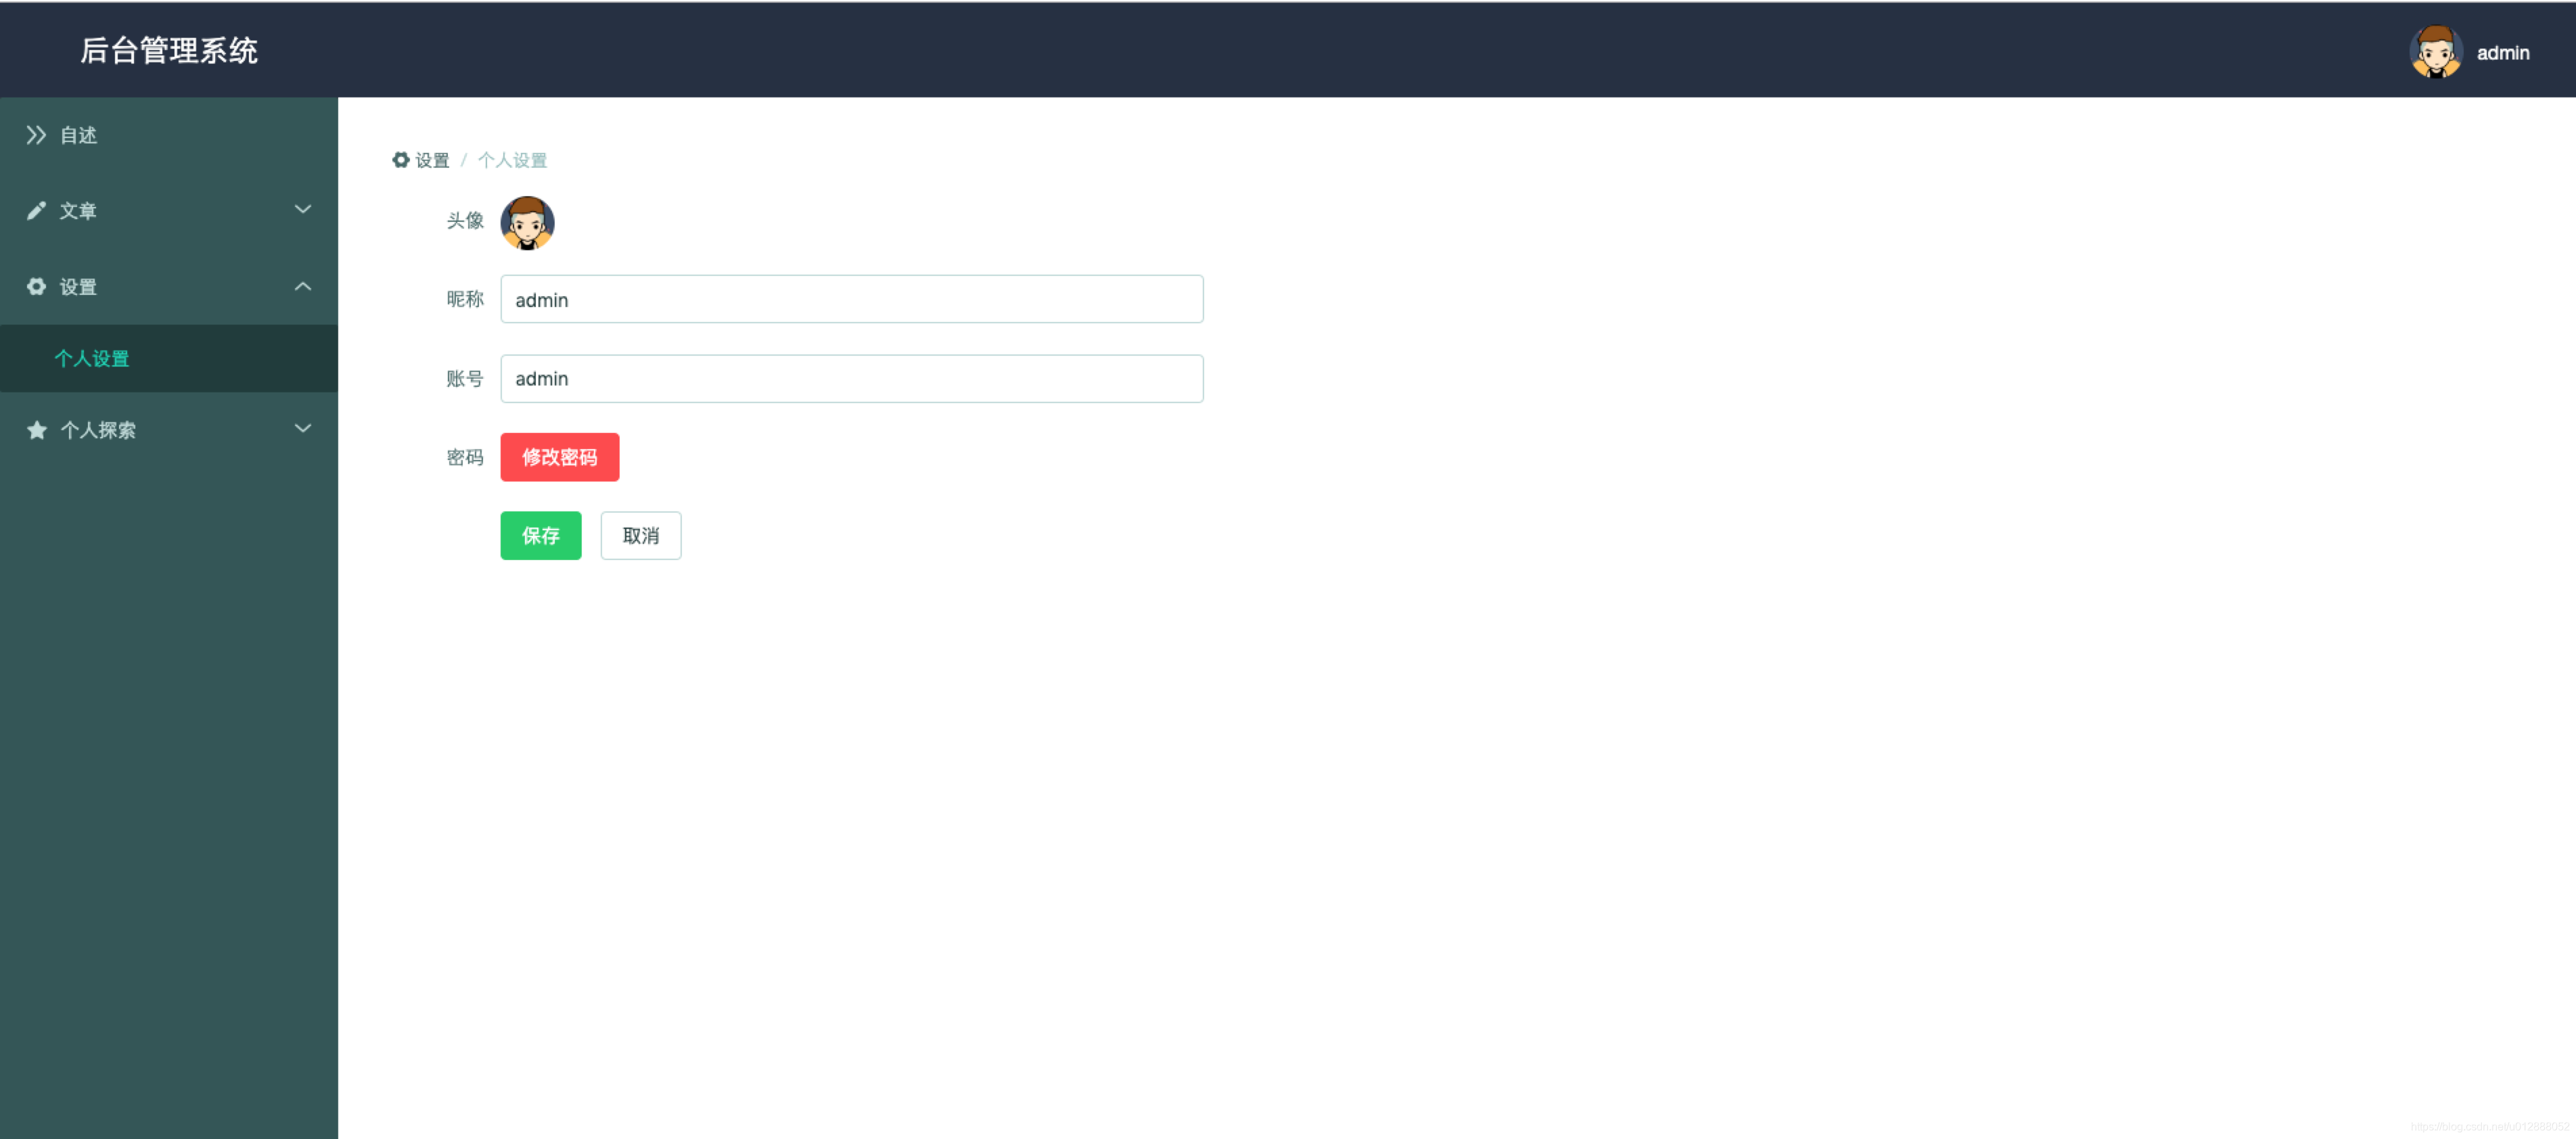Click the 修改密码 red button
2576x1139 pixels.
tap(560, 457)
